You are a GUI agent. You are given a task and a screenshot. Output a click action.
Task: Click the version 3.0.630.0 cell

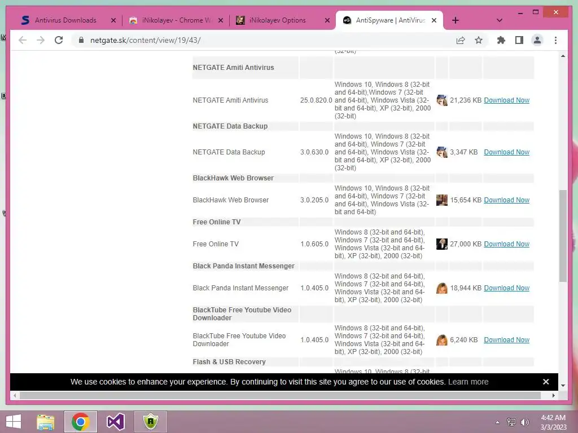click(314, 152)
